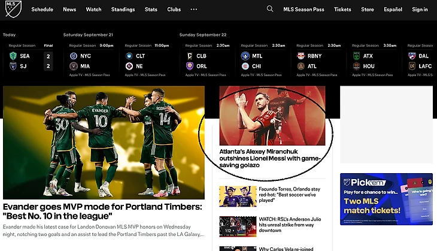Click the MLS shield logo
Viewport: 437px width, 251px height.
(13, 8)
